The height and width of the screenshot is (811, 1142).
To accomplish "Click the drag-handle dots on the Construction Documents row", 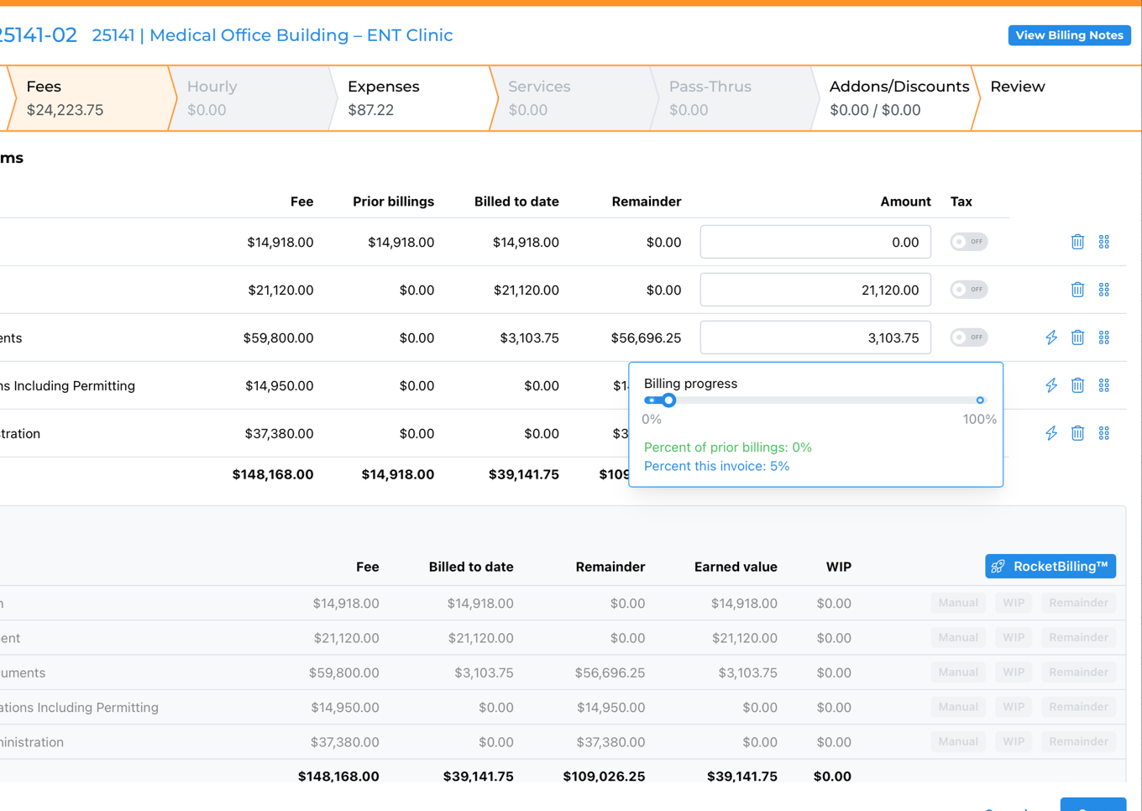I will click(x=1104, y=337).
